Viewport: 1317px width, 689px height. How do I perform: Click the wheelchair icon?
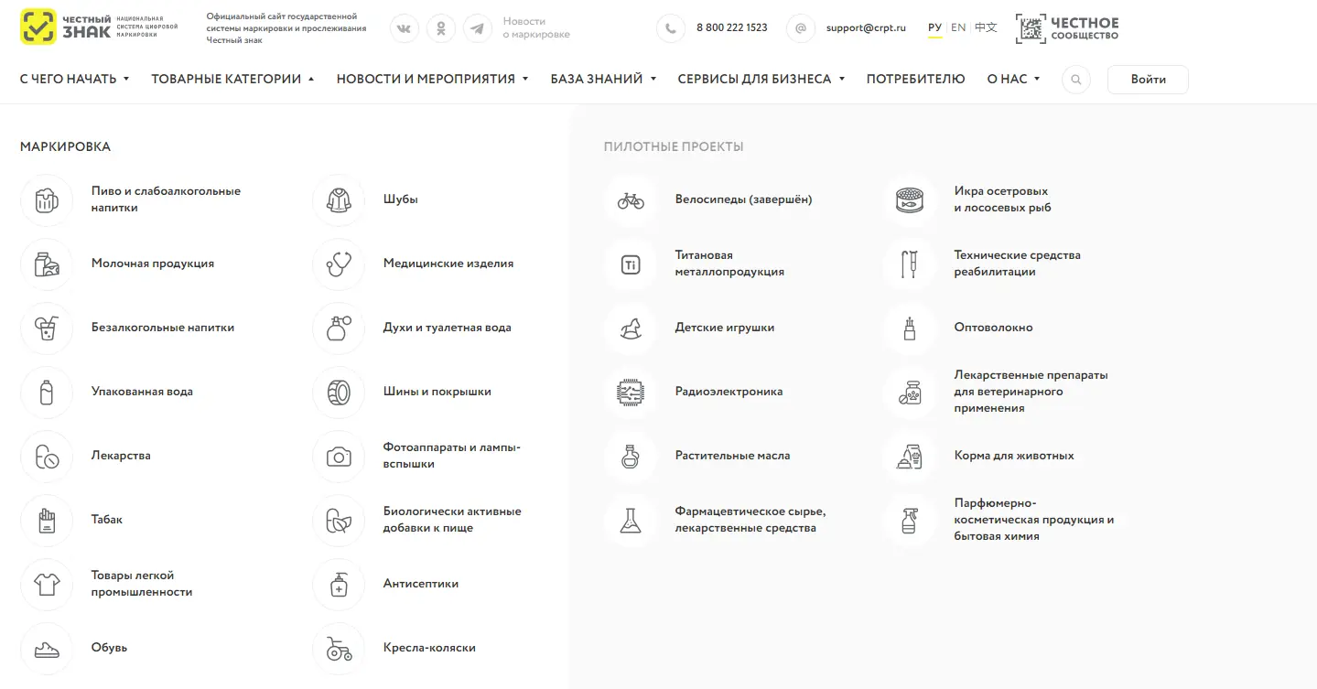coord(339,649)
